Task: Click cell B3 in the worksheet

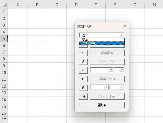Action: (37, 25)
